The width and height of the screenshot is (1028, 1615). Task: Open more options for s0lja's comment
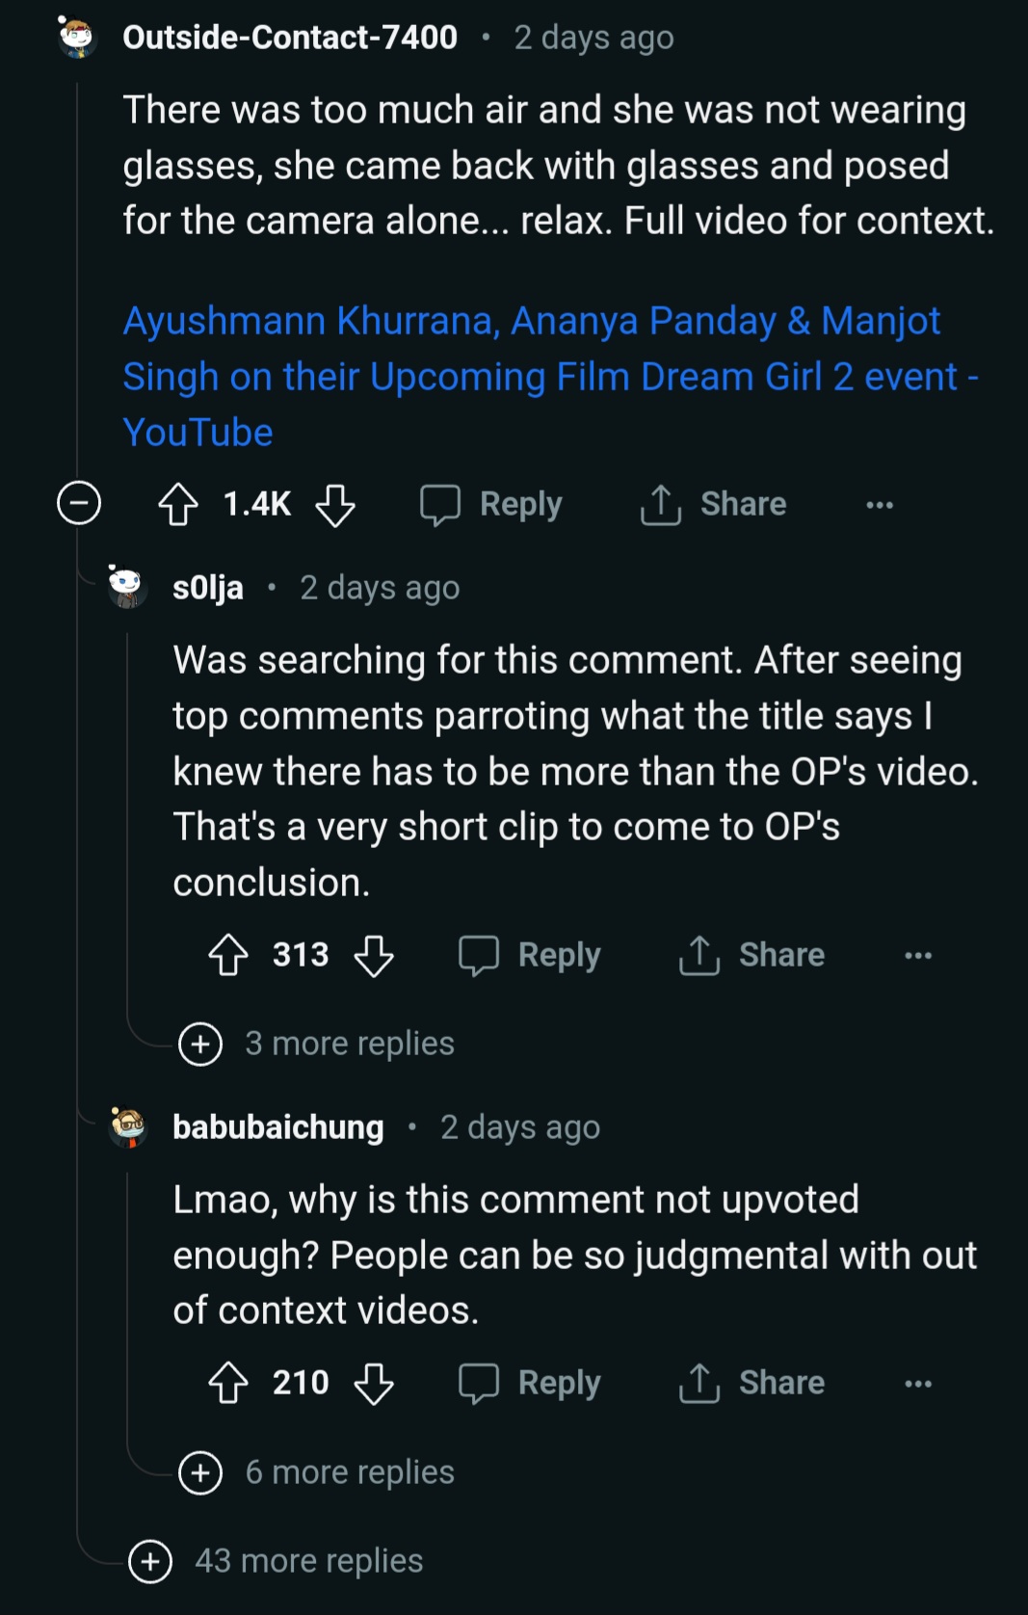918,956
